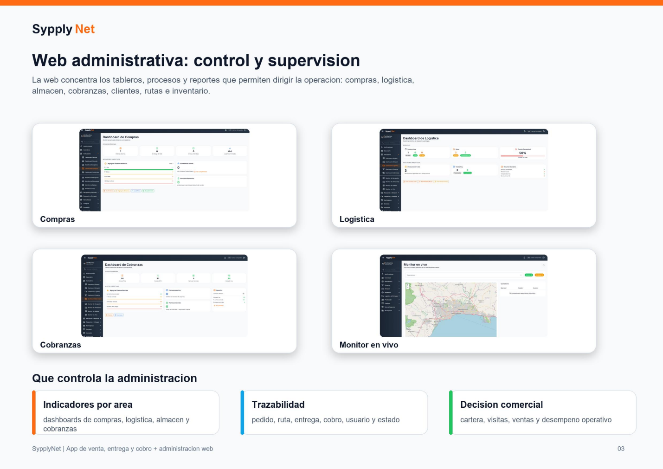663x469 pixels.
Task: Click 'dashboards de compras, logistica, almacen y cobranzas'
Action: point(116,424)
